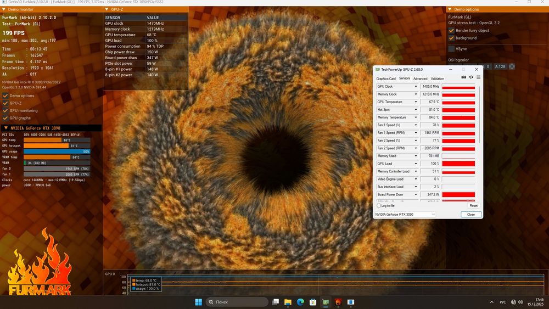Open the GPU Clock sensor dropdown
Screen dimensions: 549x309
pos(416,86)
